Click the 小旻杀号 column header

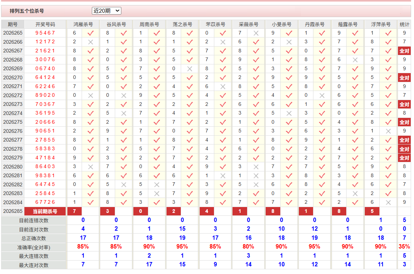tap(281, 24)
